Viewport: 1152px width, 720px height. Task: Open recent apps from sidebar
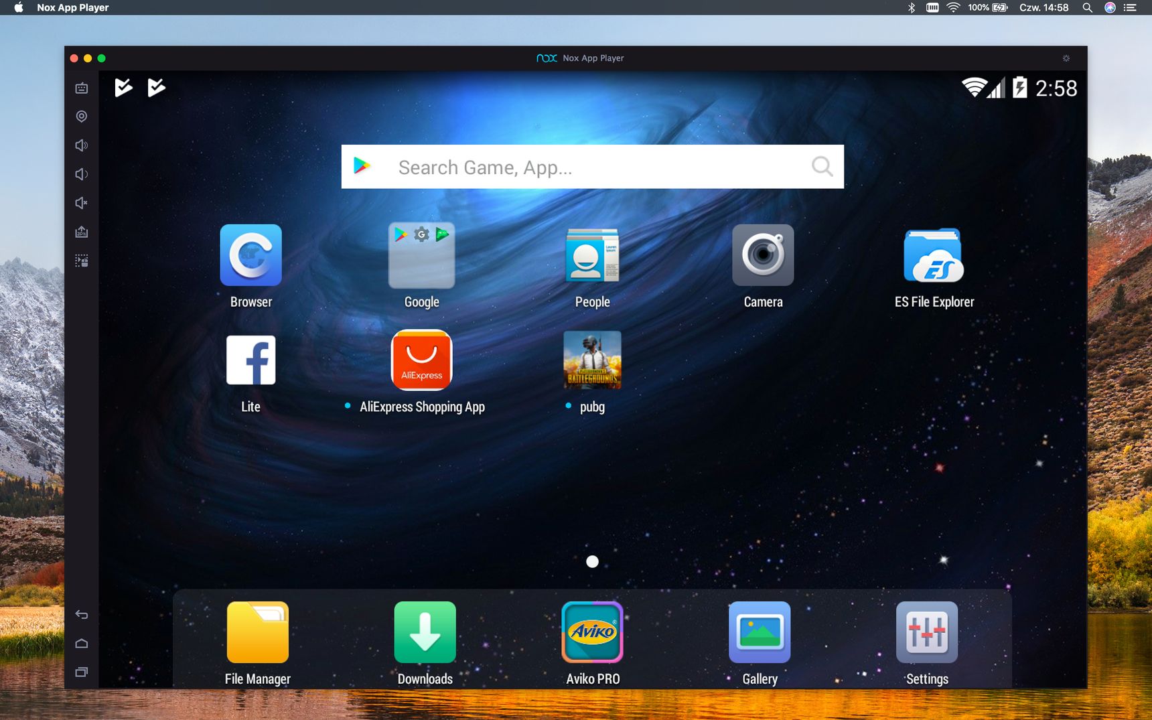coord(82,672)
